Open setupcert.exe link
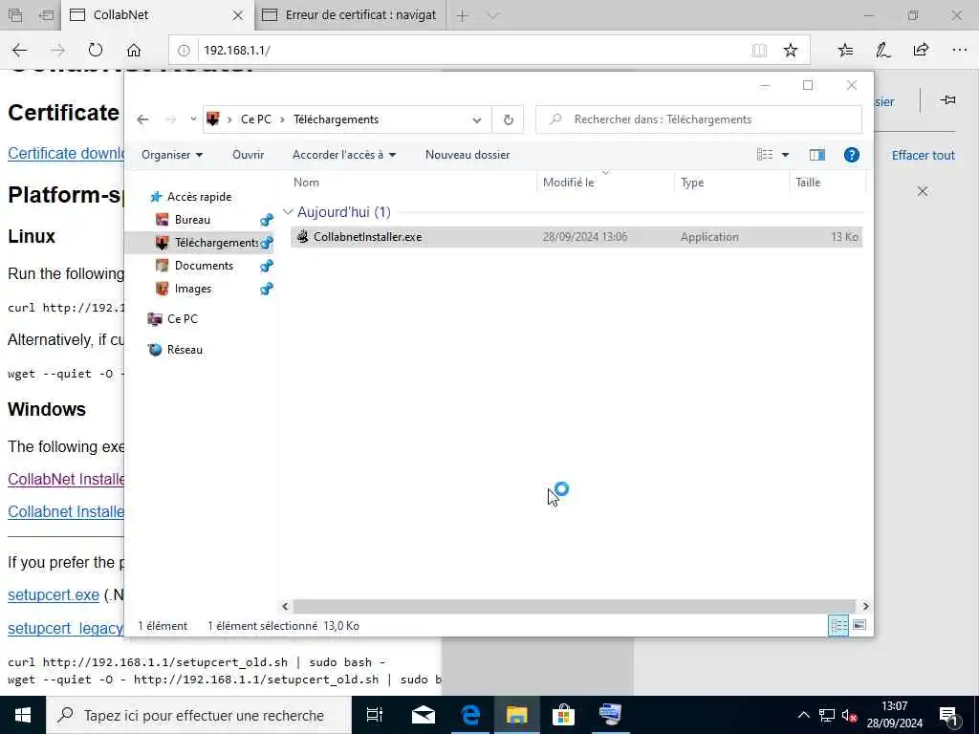Screen dimensions: 979x734 pos(54,594)
